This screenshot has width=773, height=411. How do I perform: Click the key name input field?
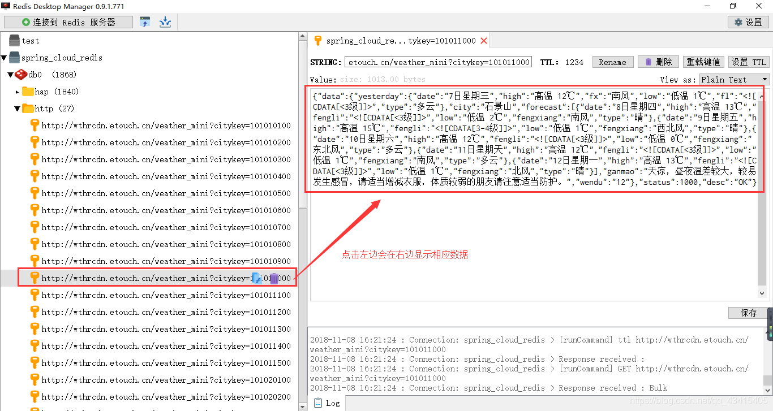tap(438, 62)
